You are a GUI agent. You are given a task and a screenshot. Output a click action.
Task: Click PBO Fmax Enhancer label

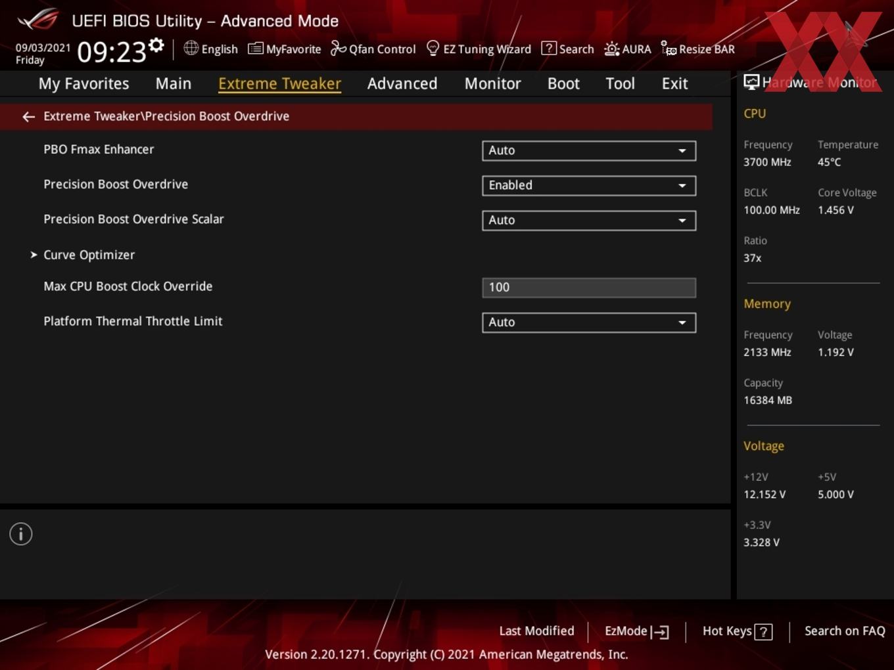coord(99,149)
